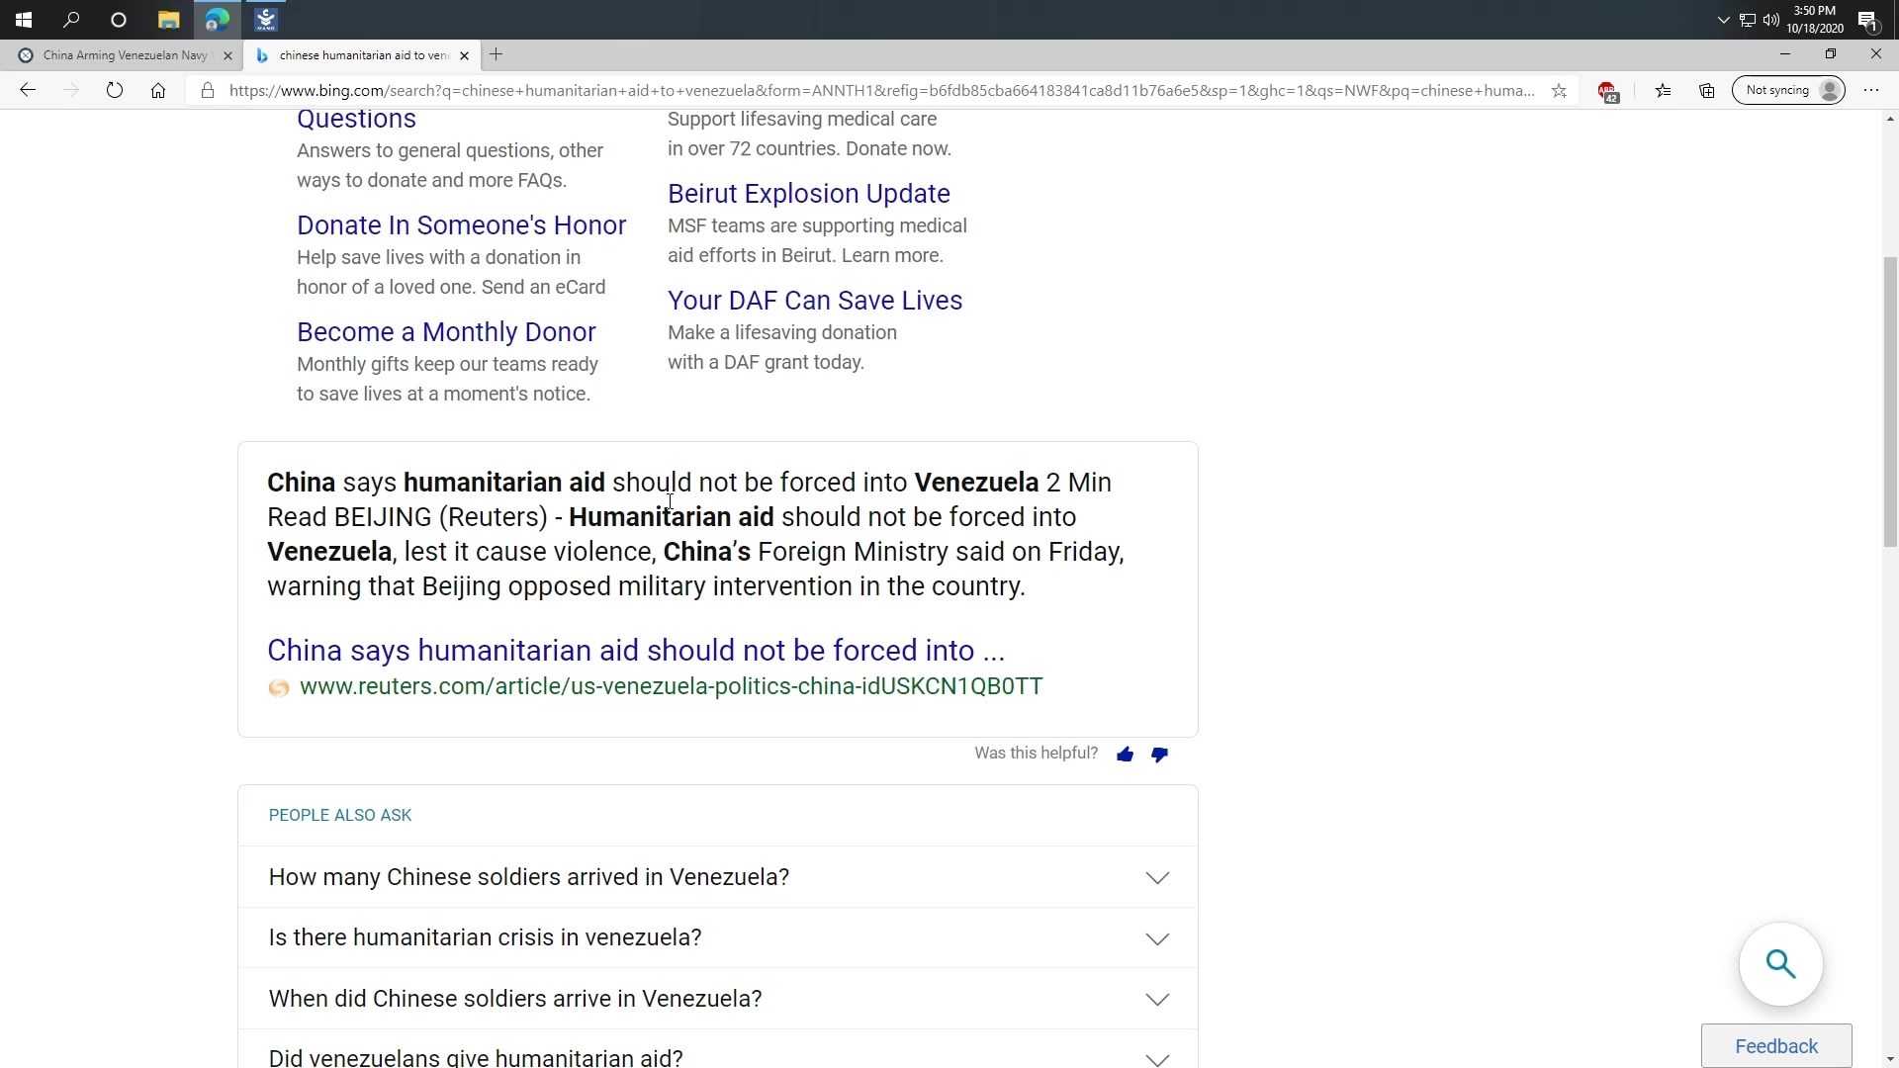This screenshot has height=1068, width=1899.
Task: Open China says humanitarian aid article title
Action: tap(636, 651)
